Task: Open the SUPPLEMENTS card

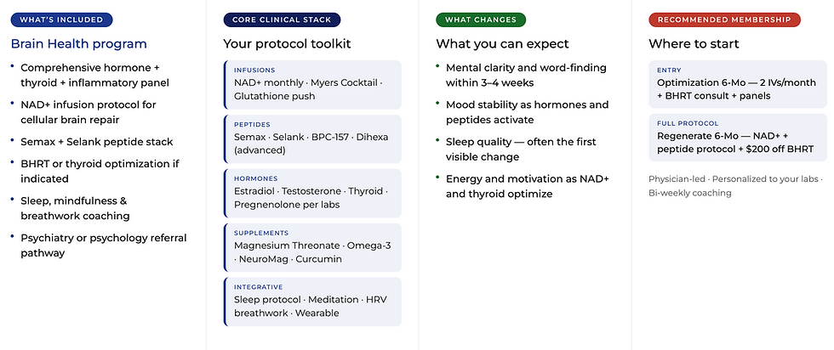Action: coord(313,247)
